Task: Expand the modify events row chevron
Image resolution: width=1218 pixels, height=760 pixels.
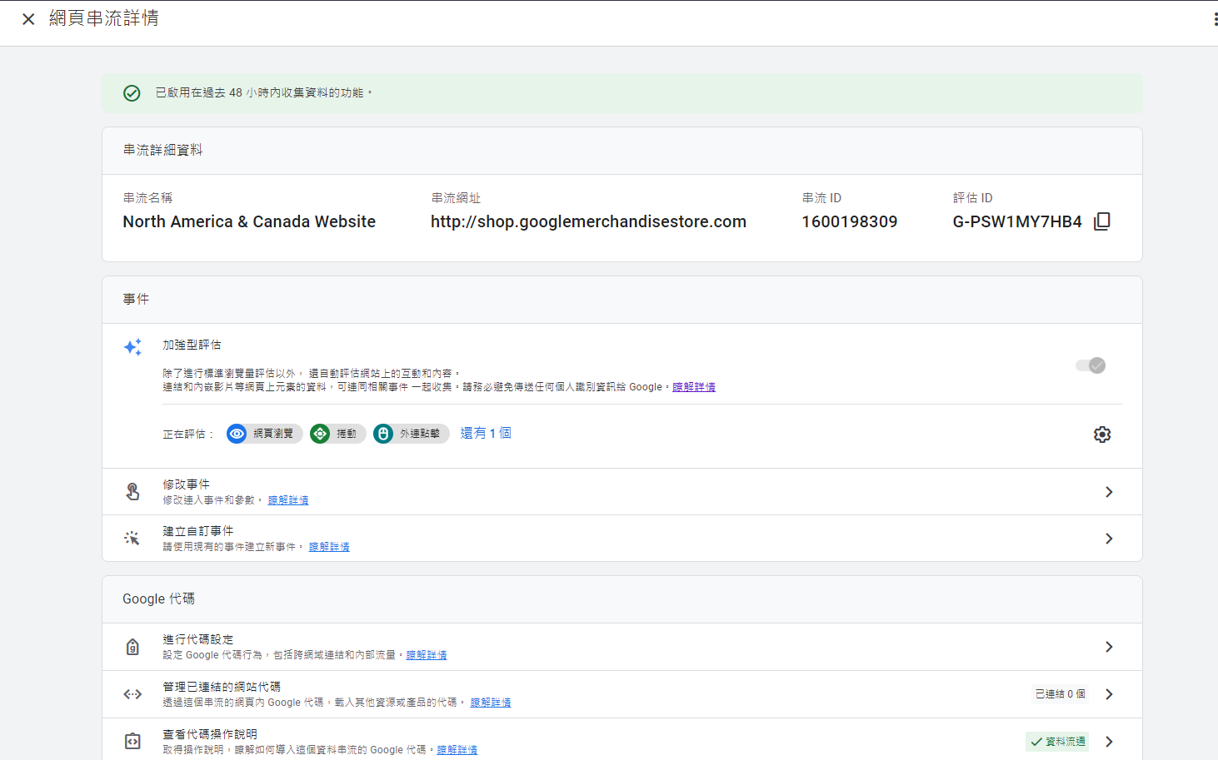Action: [x=1109, y=492]
